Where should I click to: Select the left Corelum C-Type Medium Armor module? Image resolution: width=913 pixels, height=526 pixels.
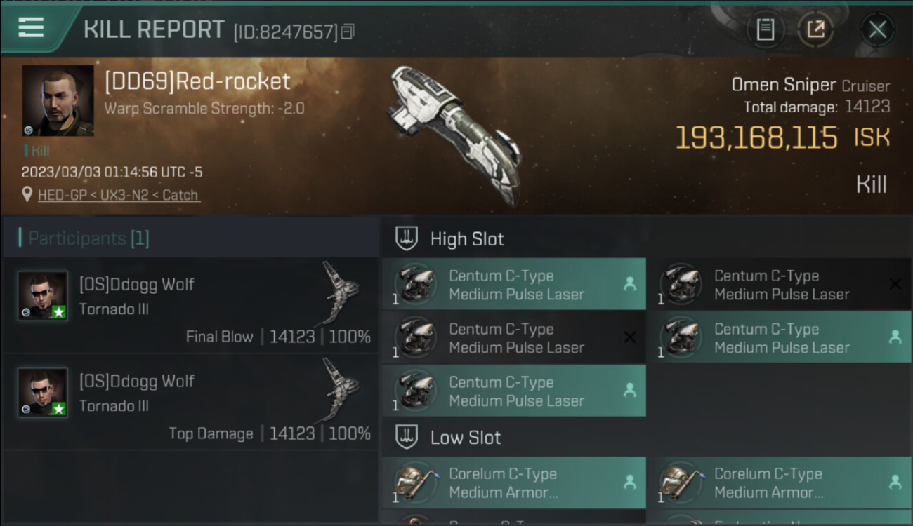[x=514, y=483]
